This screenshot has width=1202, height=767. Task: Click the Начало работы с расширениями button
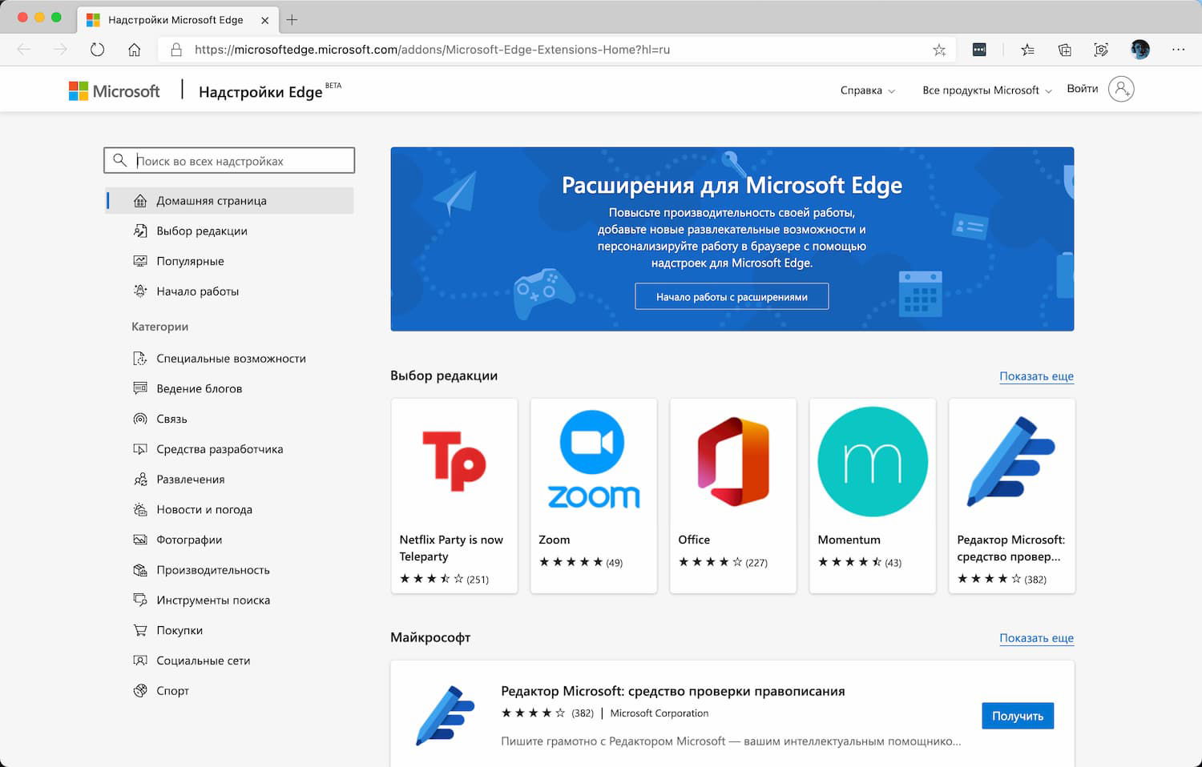[x=731, y=296]
